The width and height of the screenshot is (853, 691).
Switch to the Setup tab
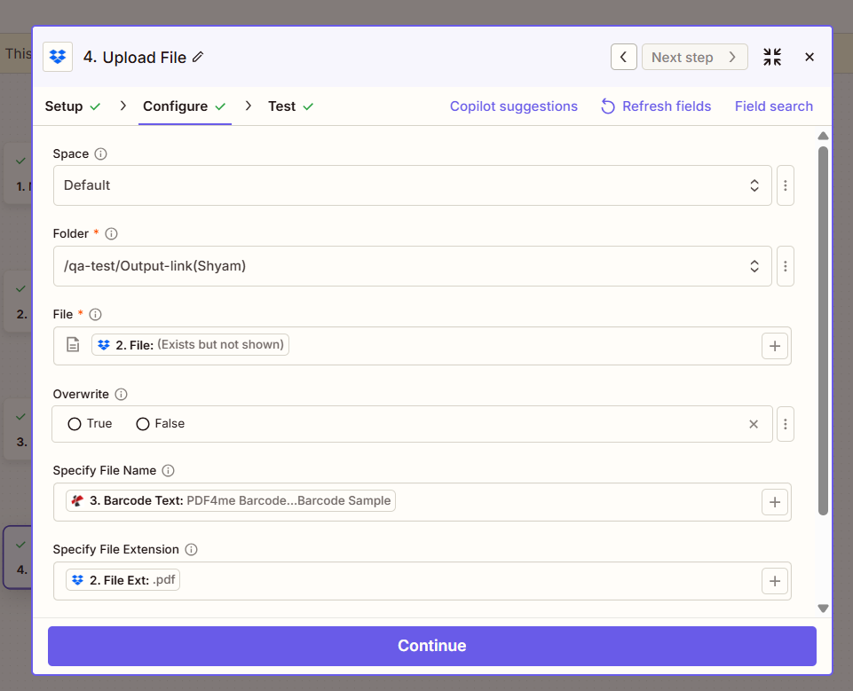64,106
